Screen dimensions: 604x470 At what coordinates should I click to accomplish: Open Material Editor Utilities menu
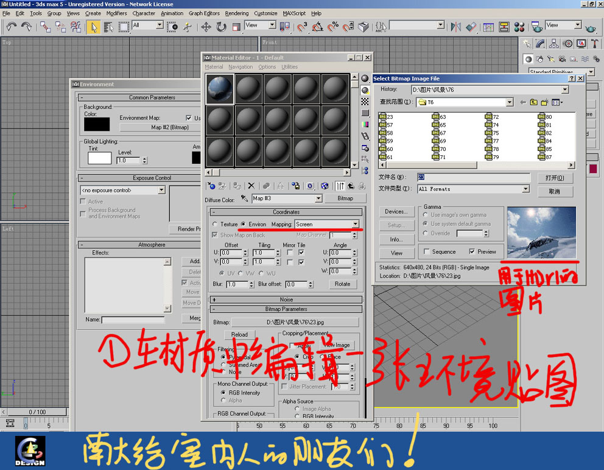[289, 66]
